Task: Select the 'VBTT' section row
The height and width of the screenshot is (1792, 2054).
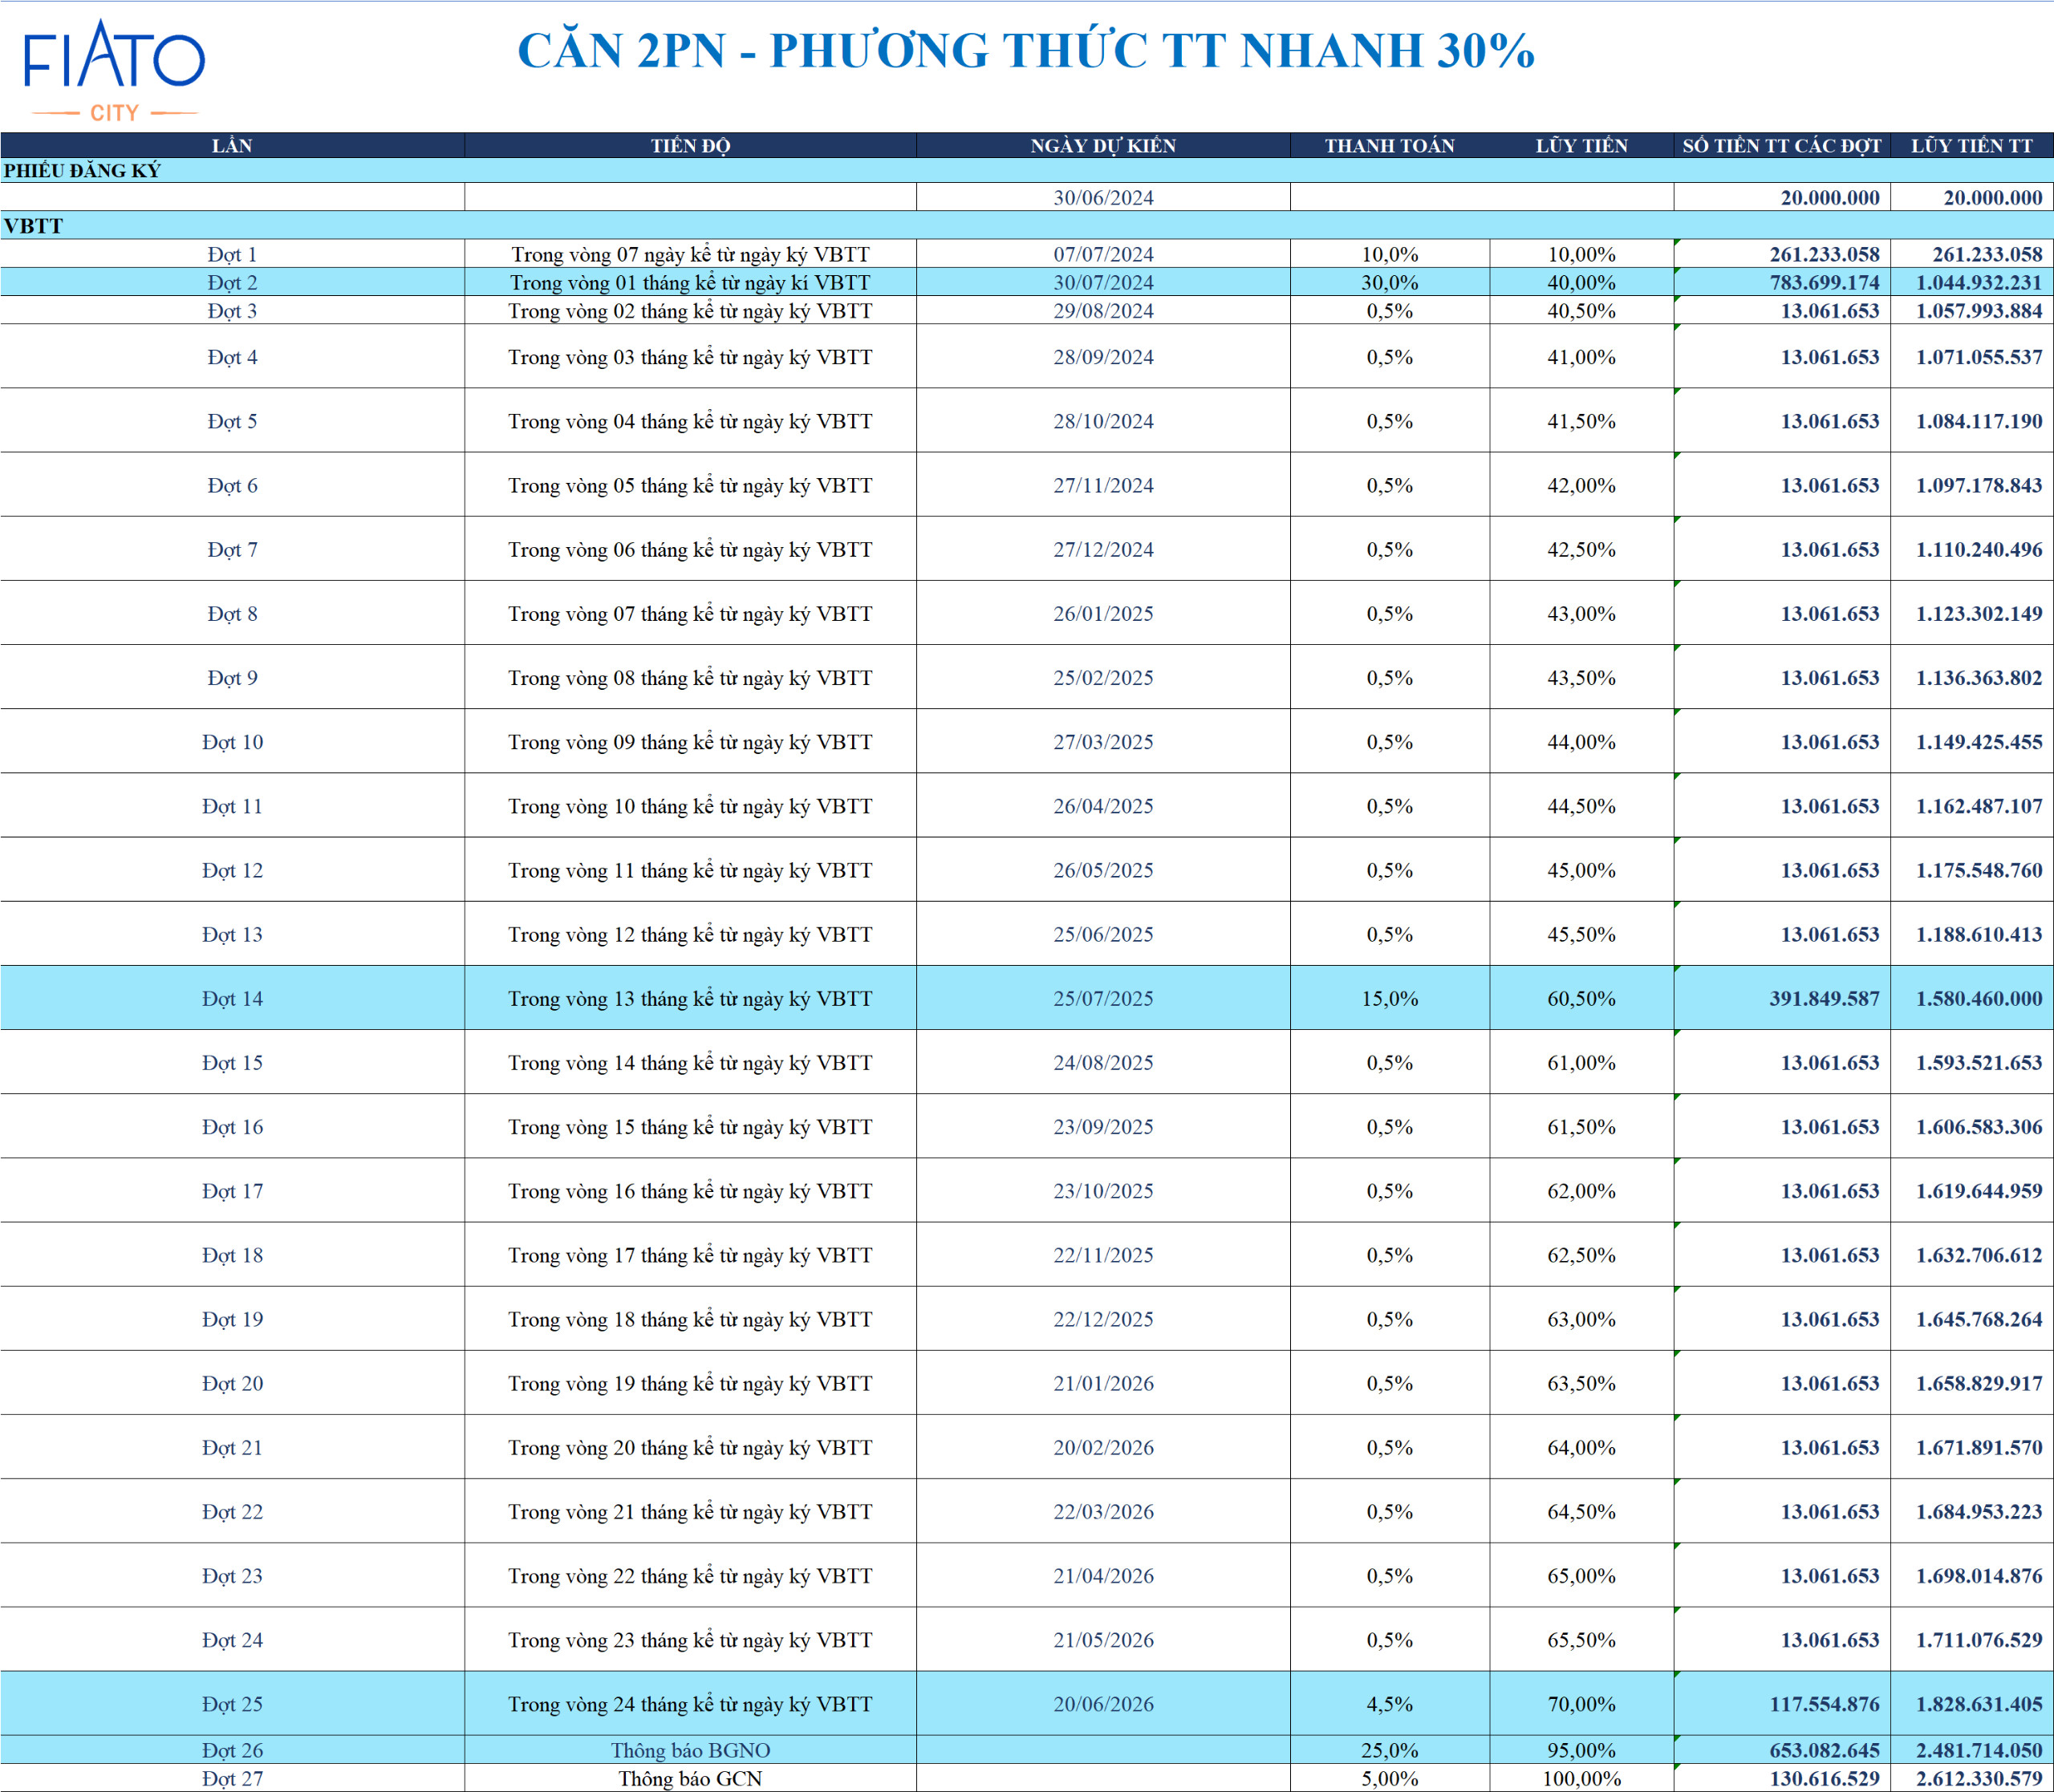Action: (1027, 225)
